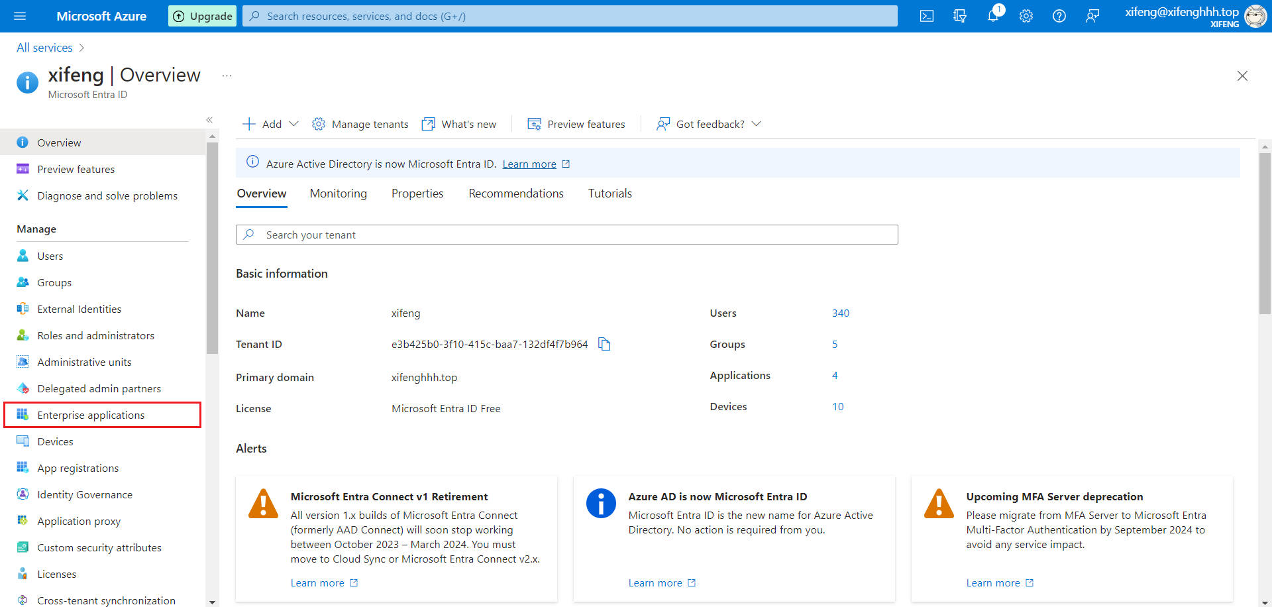Open Directories and subscriptions filter icon

pos(960,16)
